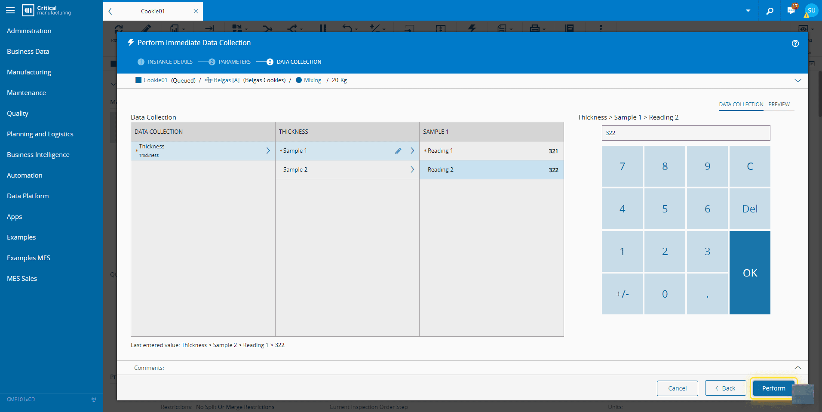Open the Quality menu

[18, 114]
